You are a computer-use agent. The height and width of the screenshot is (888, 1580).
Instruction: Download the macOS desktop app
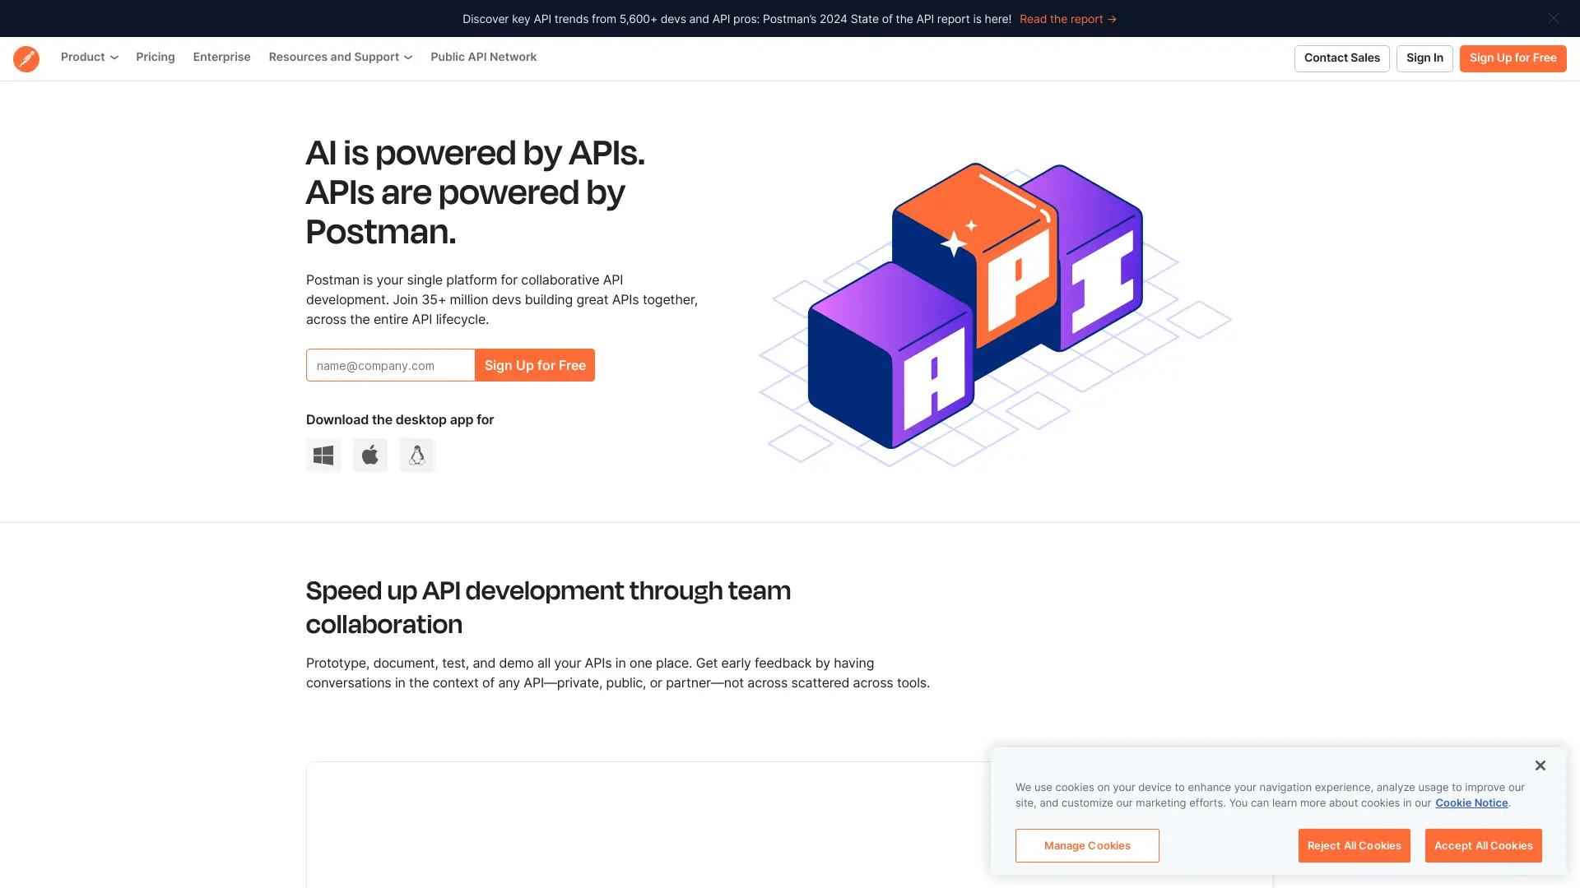tap(370, 456)
